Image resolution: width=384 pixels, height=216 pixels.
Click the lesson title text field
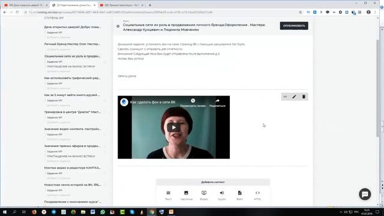(194, 27)
